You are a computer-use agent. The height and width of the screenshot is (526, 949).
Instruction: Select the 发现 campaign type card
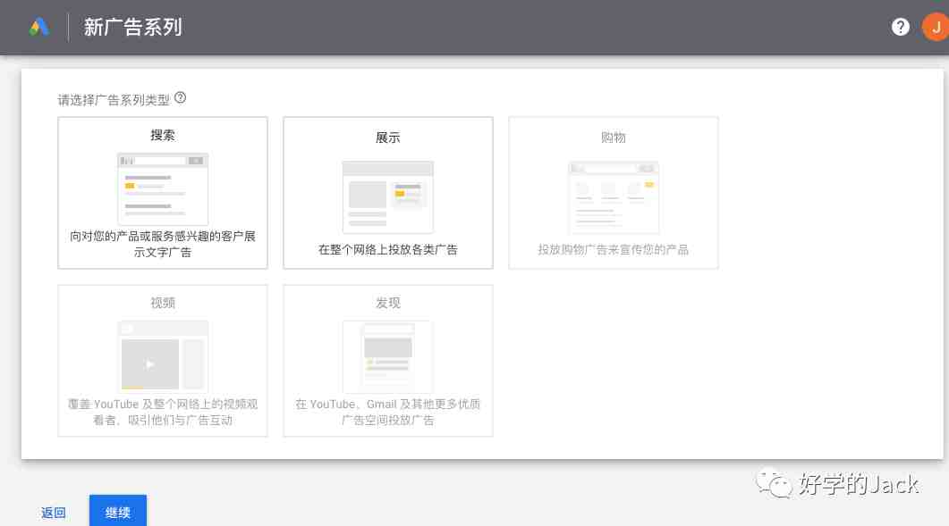pyautogui.click(x=387, y=360)
